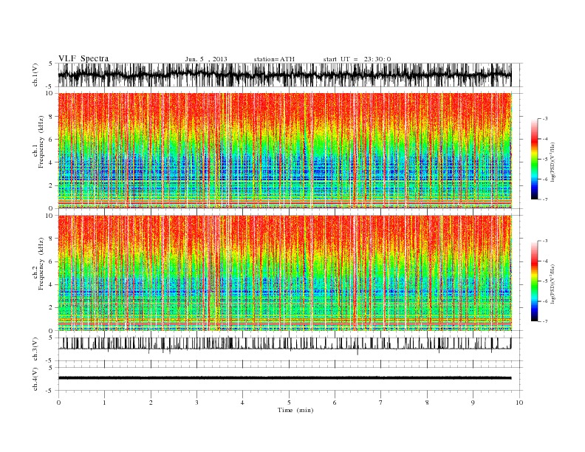Screen dimensions: 585x452
Task: Click the "Time (min)" axis label
Action: tap(295, 410)
